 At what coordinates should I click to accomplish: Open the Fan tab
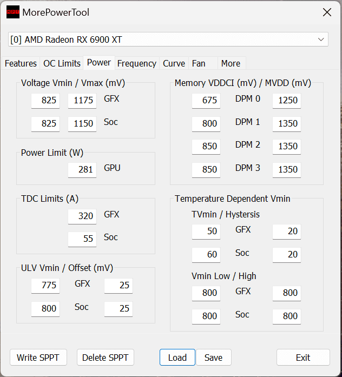coord(203,63)
